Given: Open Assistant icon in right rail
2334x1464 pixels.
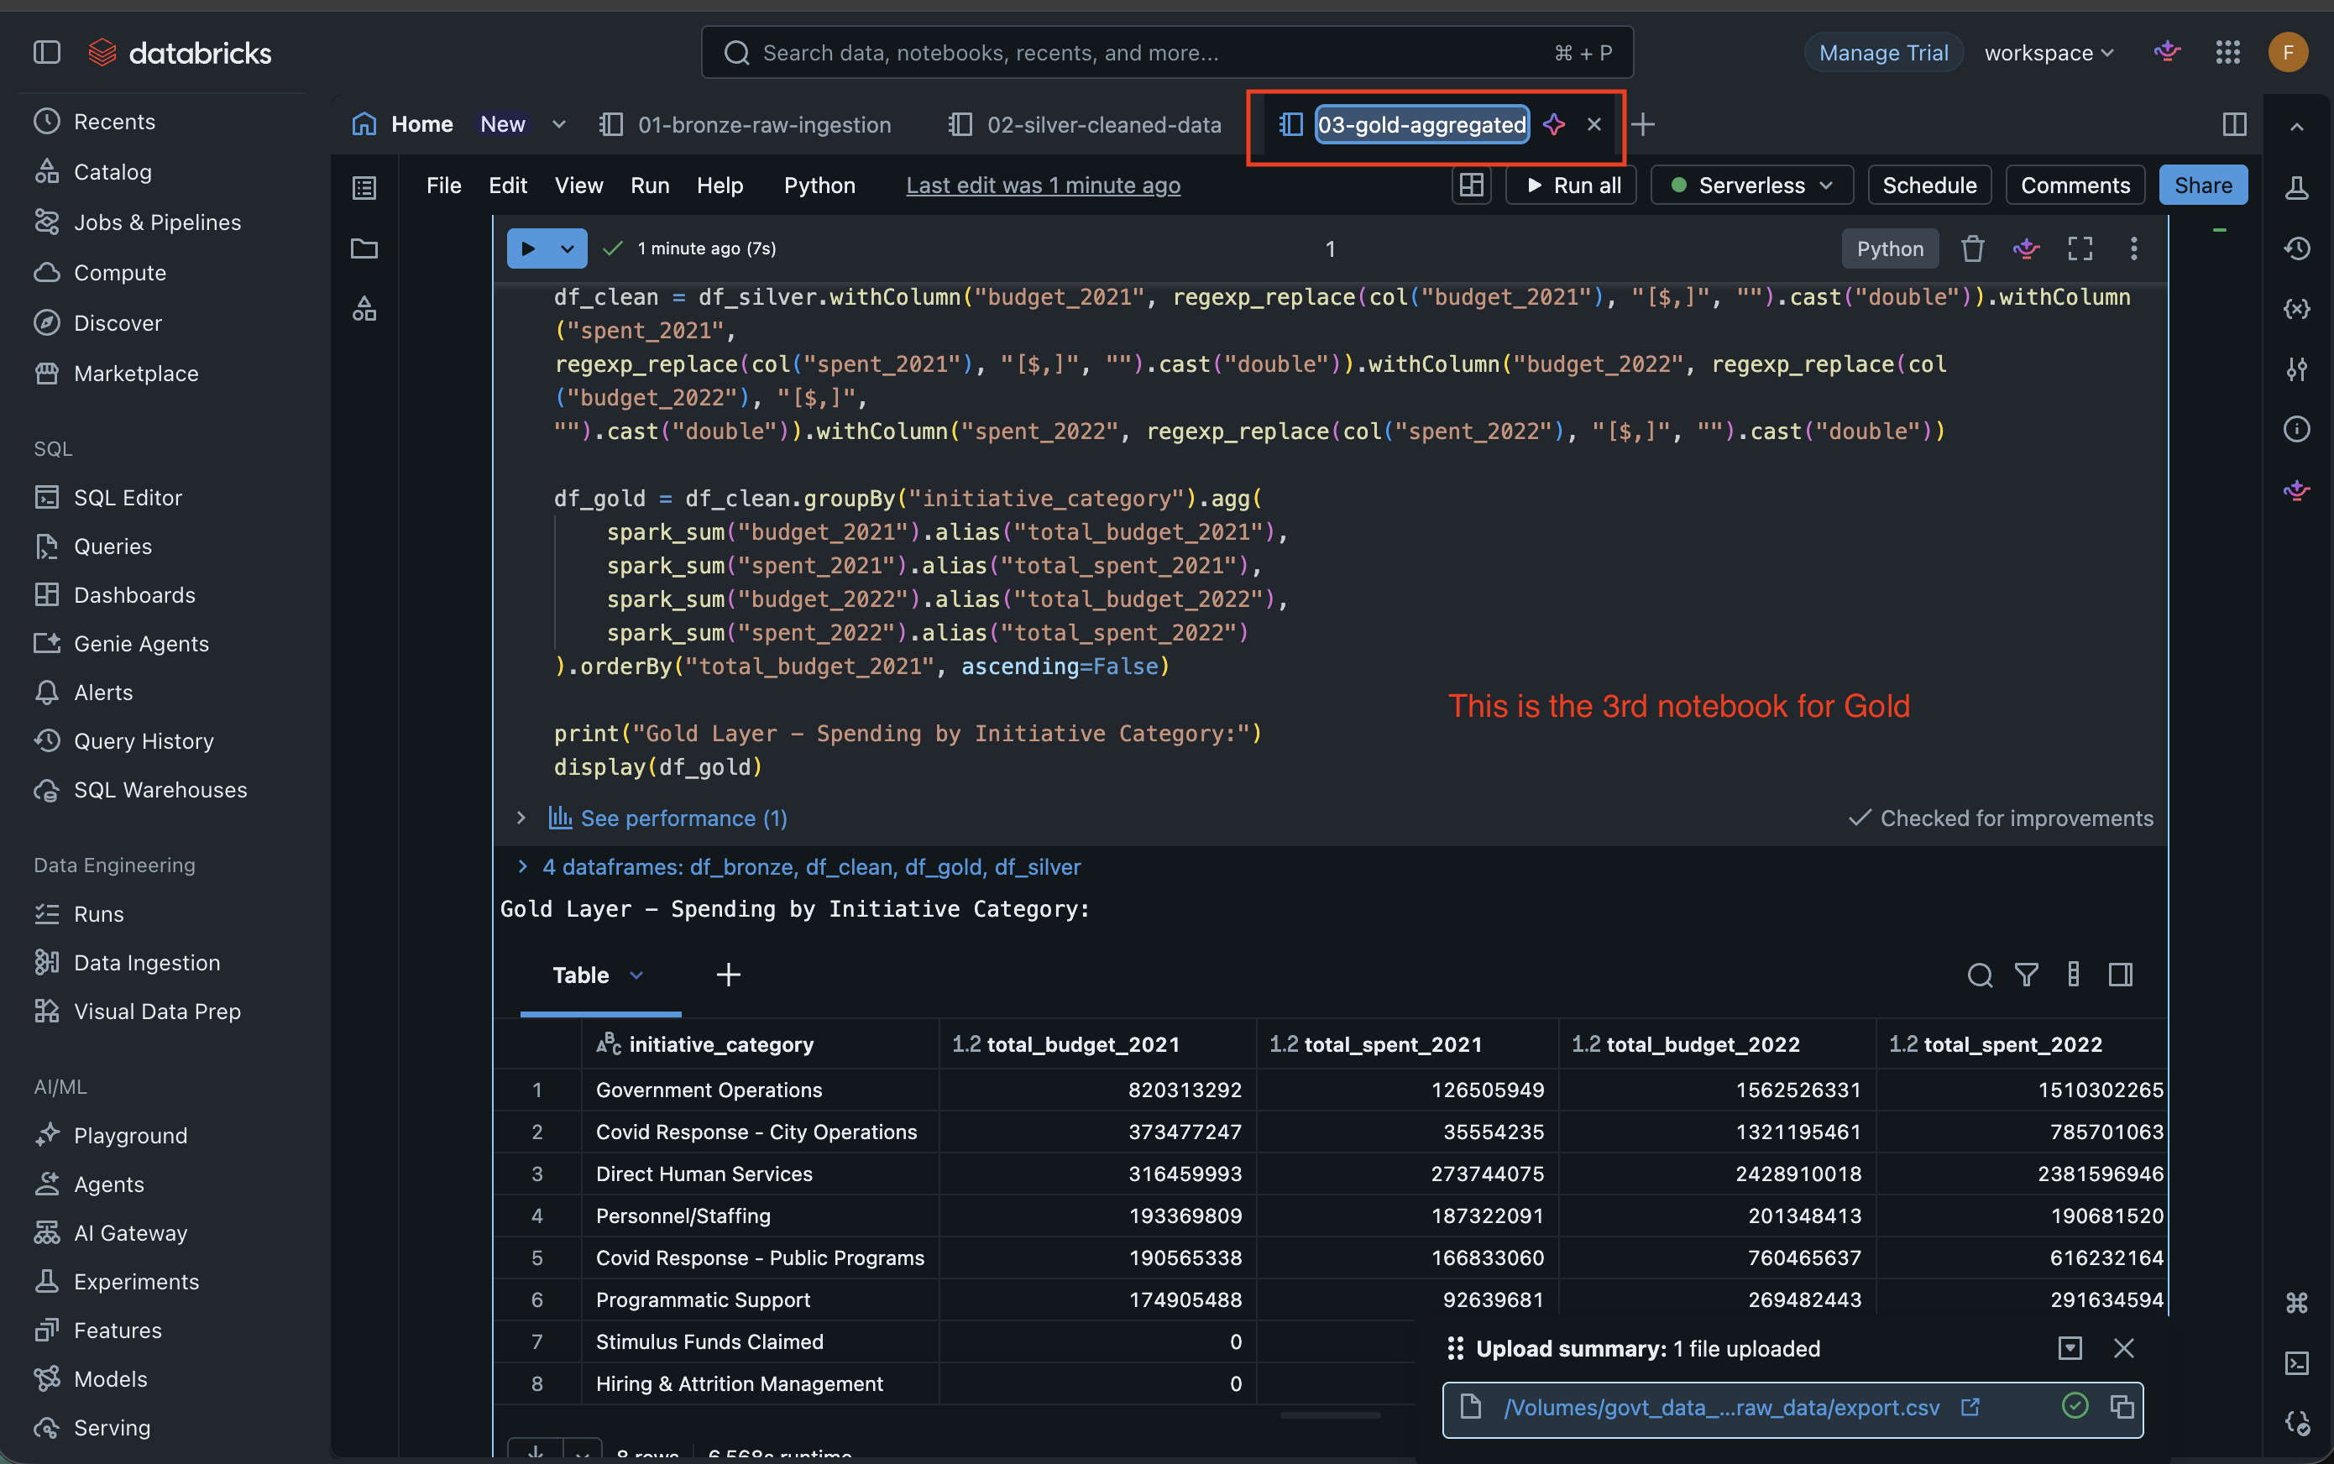Looking at the screenshot, I should coord(2296,490).
